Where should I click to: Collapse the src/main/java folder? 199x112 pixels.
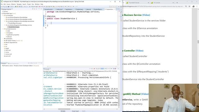(x=3, y=15)
